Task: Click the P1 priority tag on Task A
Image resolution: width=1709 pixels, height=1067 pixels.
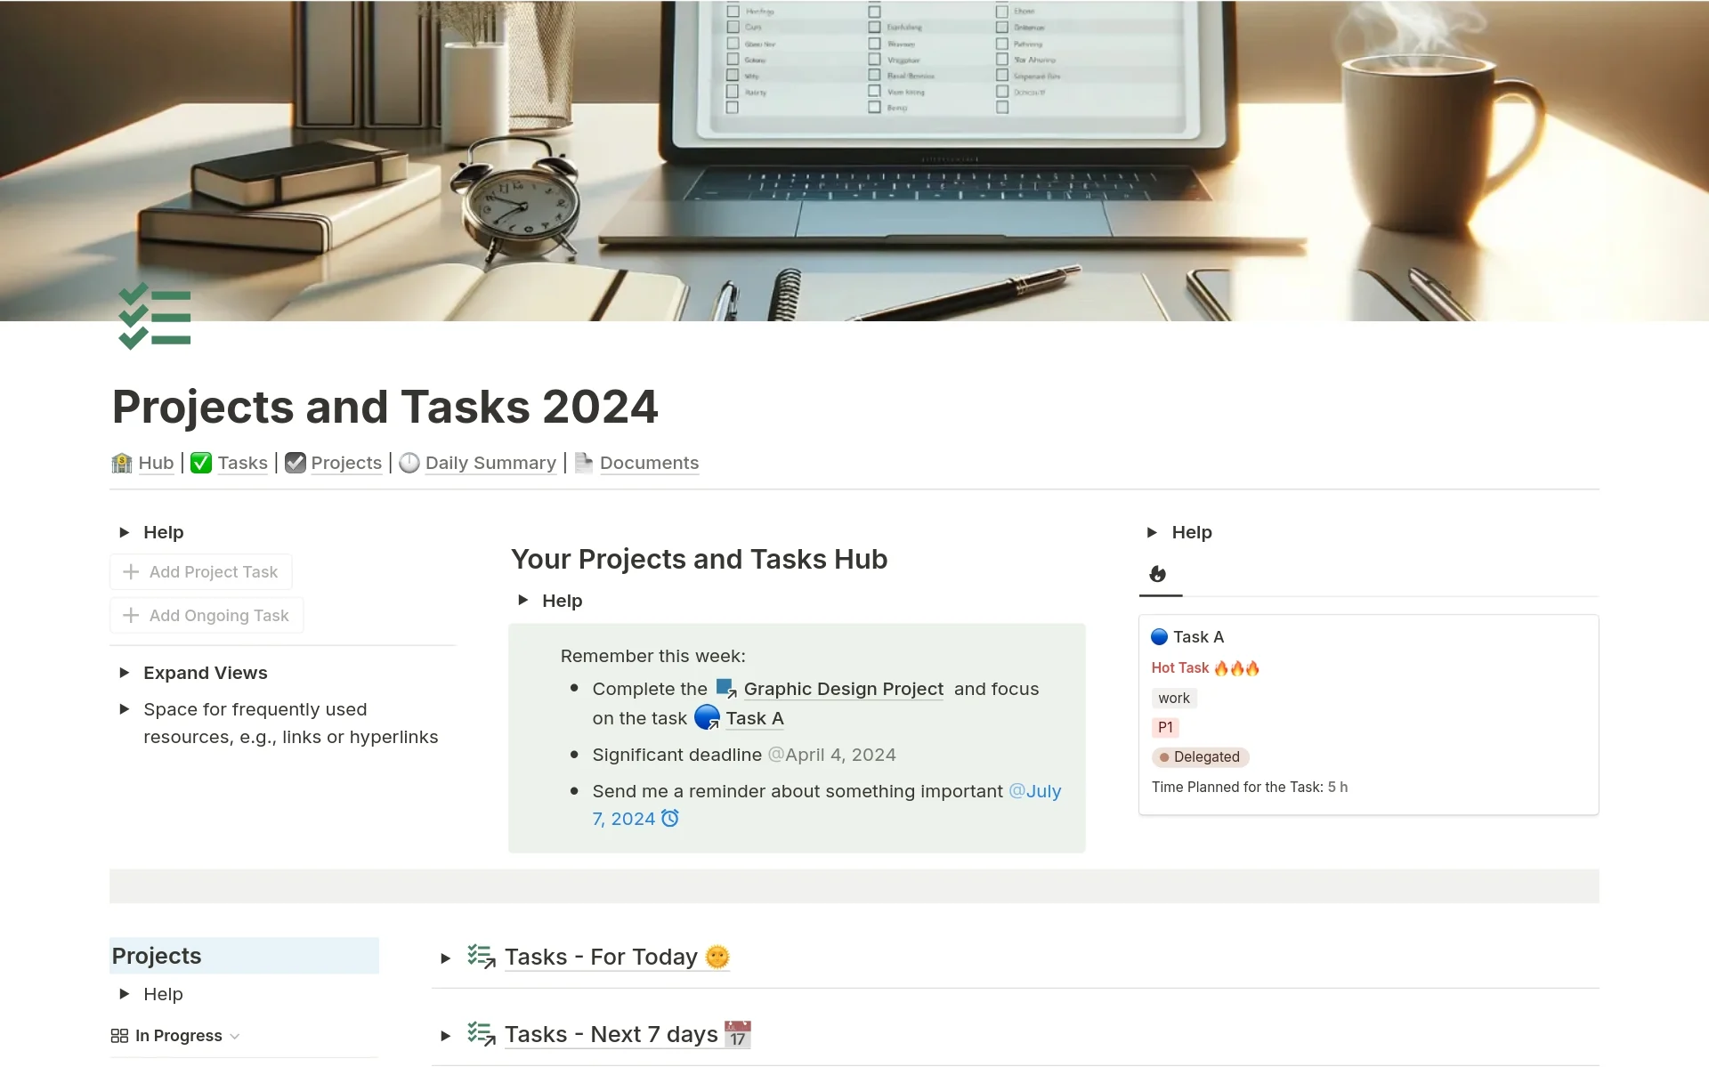Action: 1164,726
